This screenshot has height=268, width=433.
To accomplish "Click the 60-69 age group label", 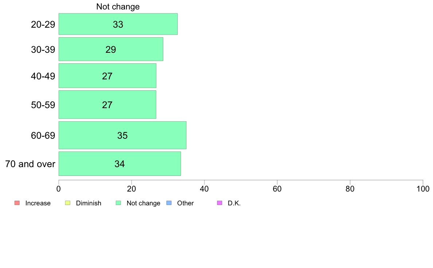I will (x=43, y=135).
